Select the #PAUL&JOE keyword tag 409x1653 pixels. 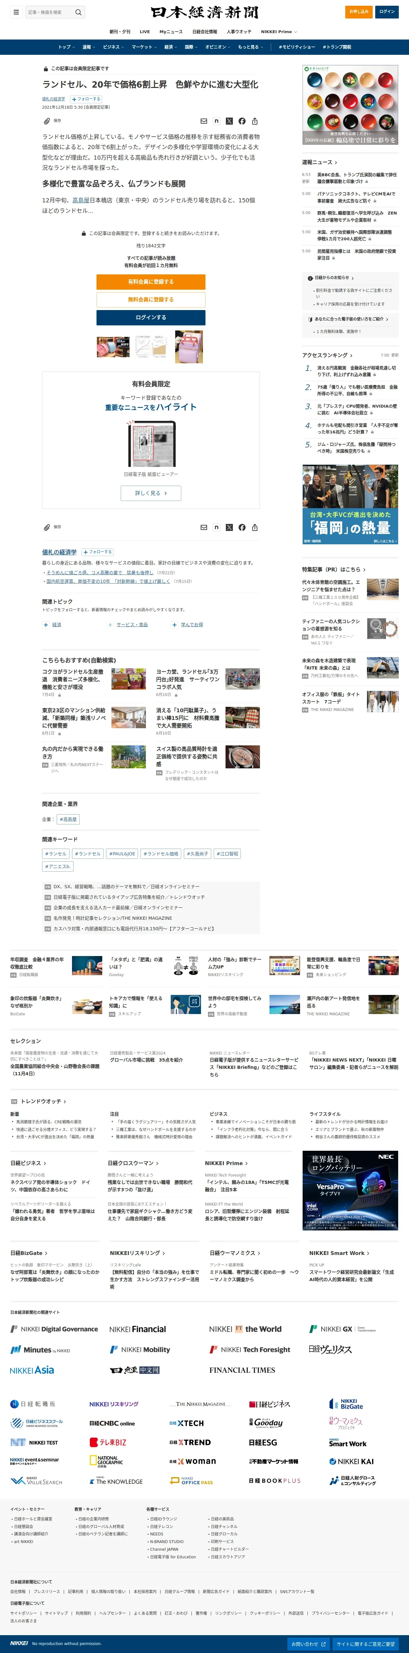click(122, 853)
